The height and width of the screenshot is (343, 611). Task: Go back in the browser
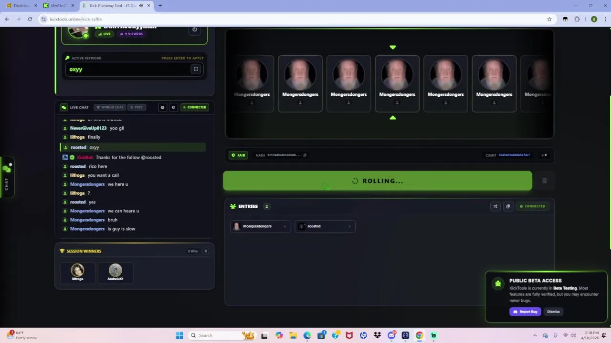click(x=7, y=19)
